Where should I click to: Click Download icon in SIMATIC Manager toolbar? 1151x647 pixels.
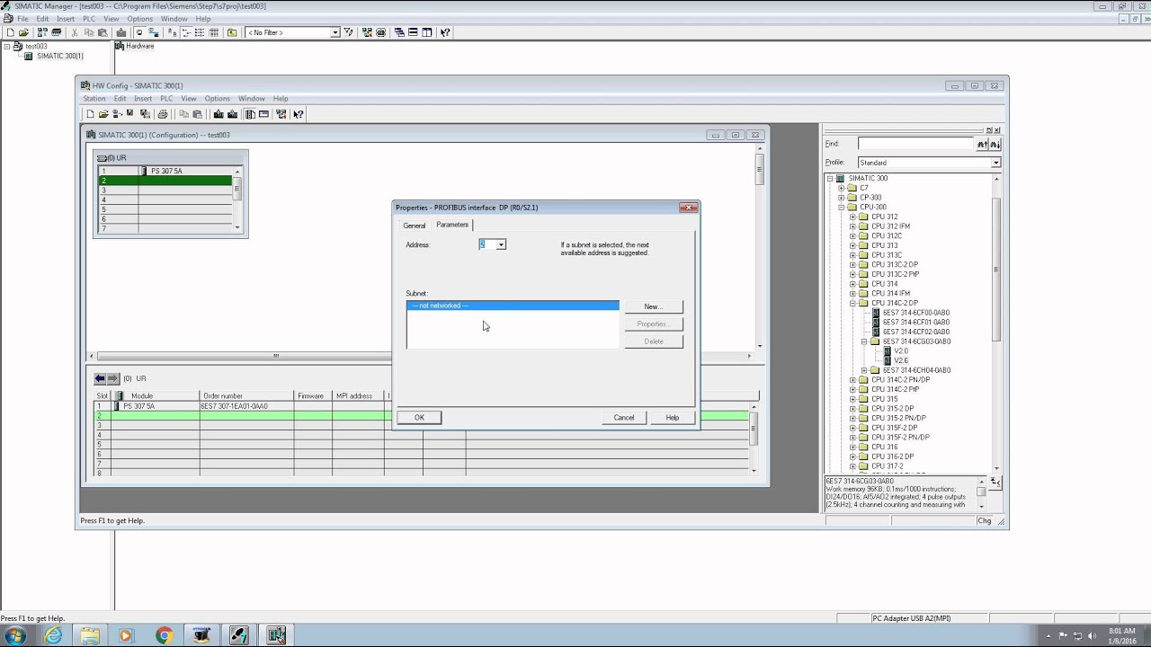[121, 32]
